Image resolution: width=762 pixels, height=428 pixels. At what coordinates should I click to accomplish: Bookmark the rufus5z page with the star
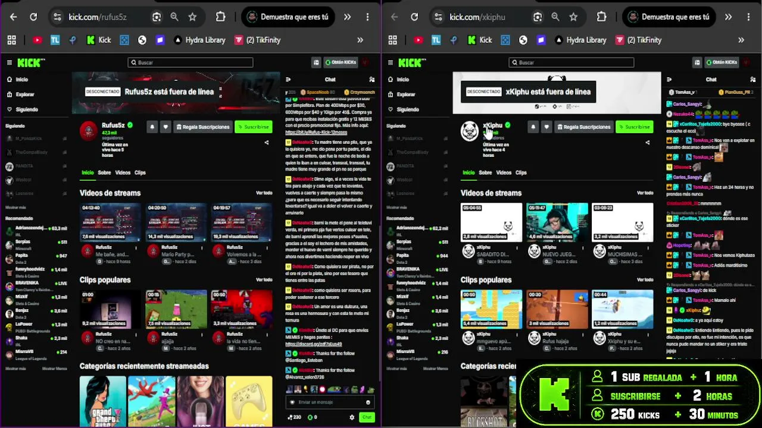(192, 17)
